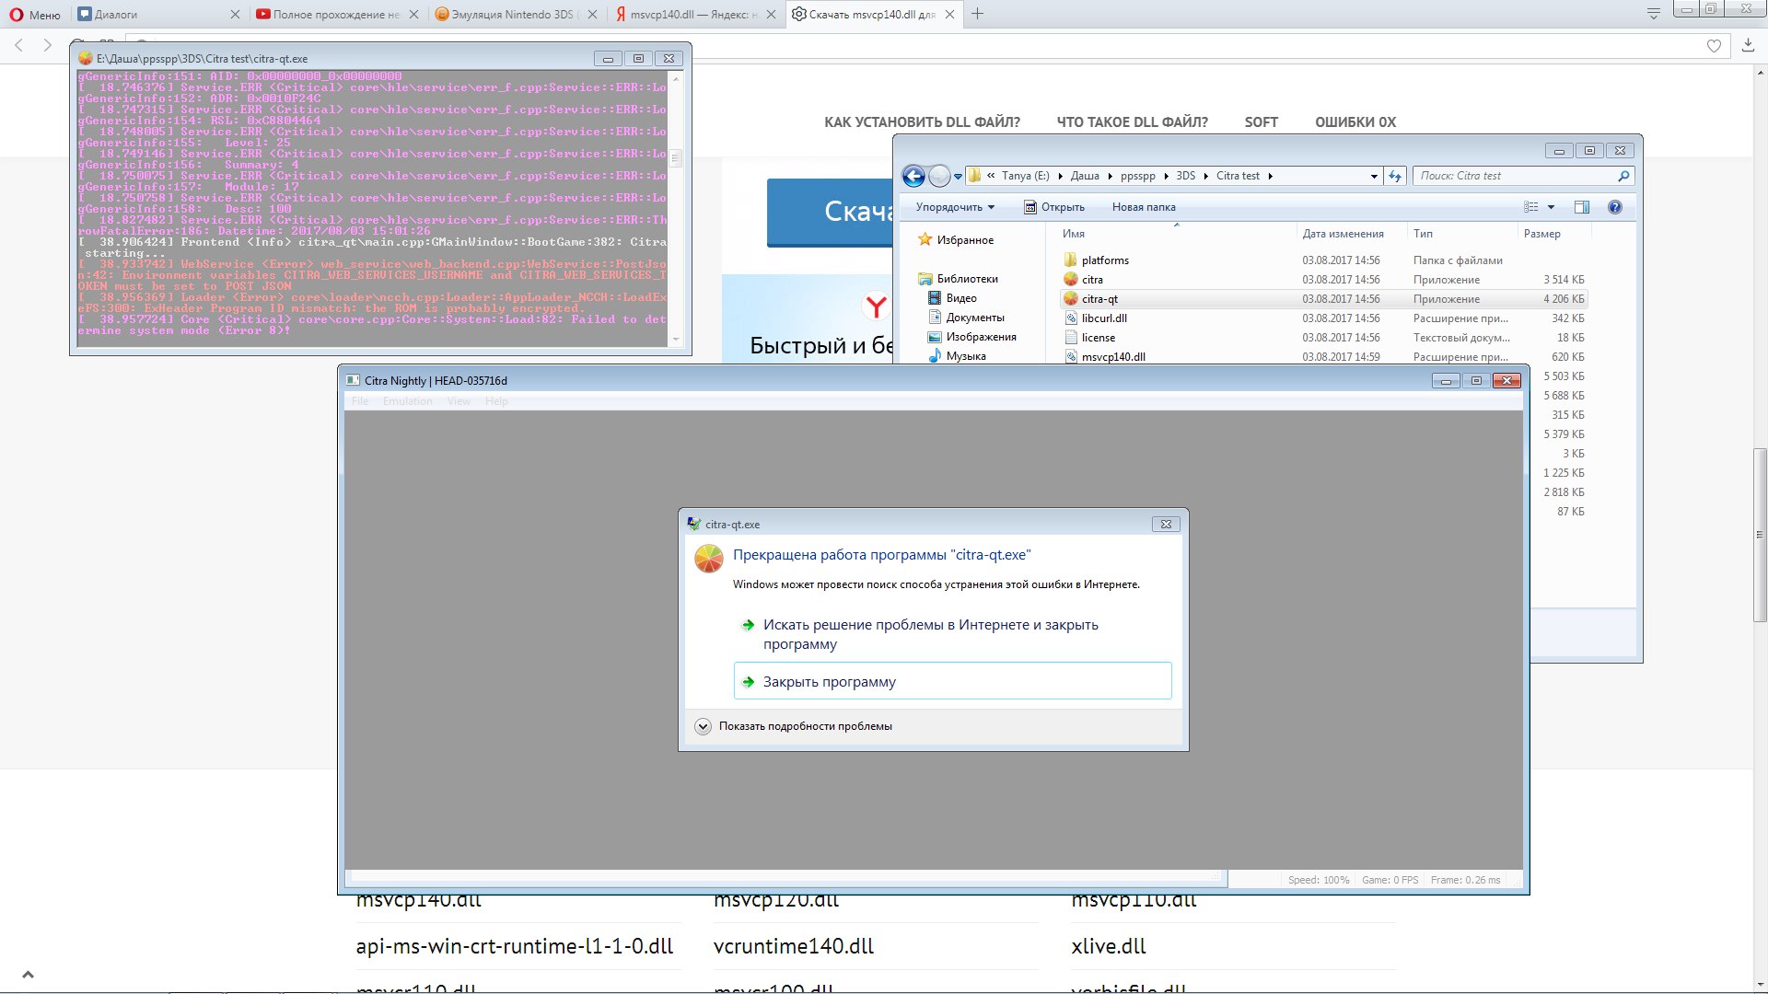The image size is (1768, 994).
Task: Click the Explorer search magnifier icon
Action: coord(1623,176)
